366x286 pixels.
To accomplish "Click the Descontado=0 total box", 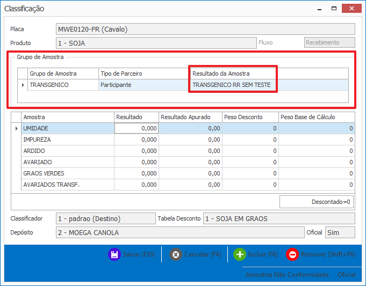I will click(317, 202).
